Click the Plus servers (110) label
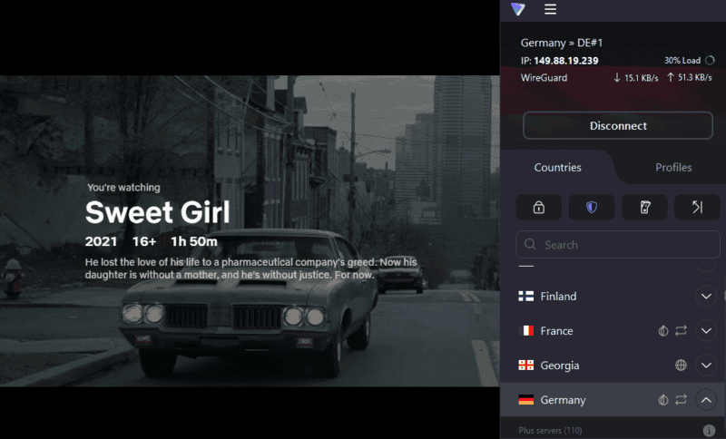 (550, 431)
